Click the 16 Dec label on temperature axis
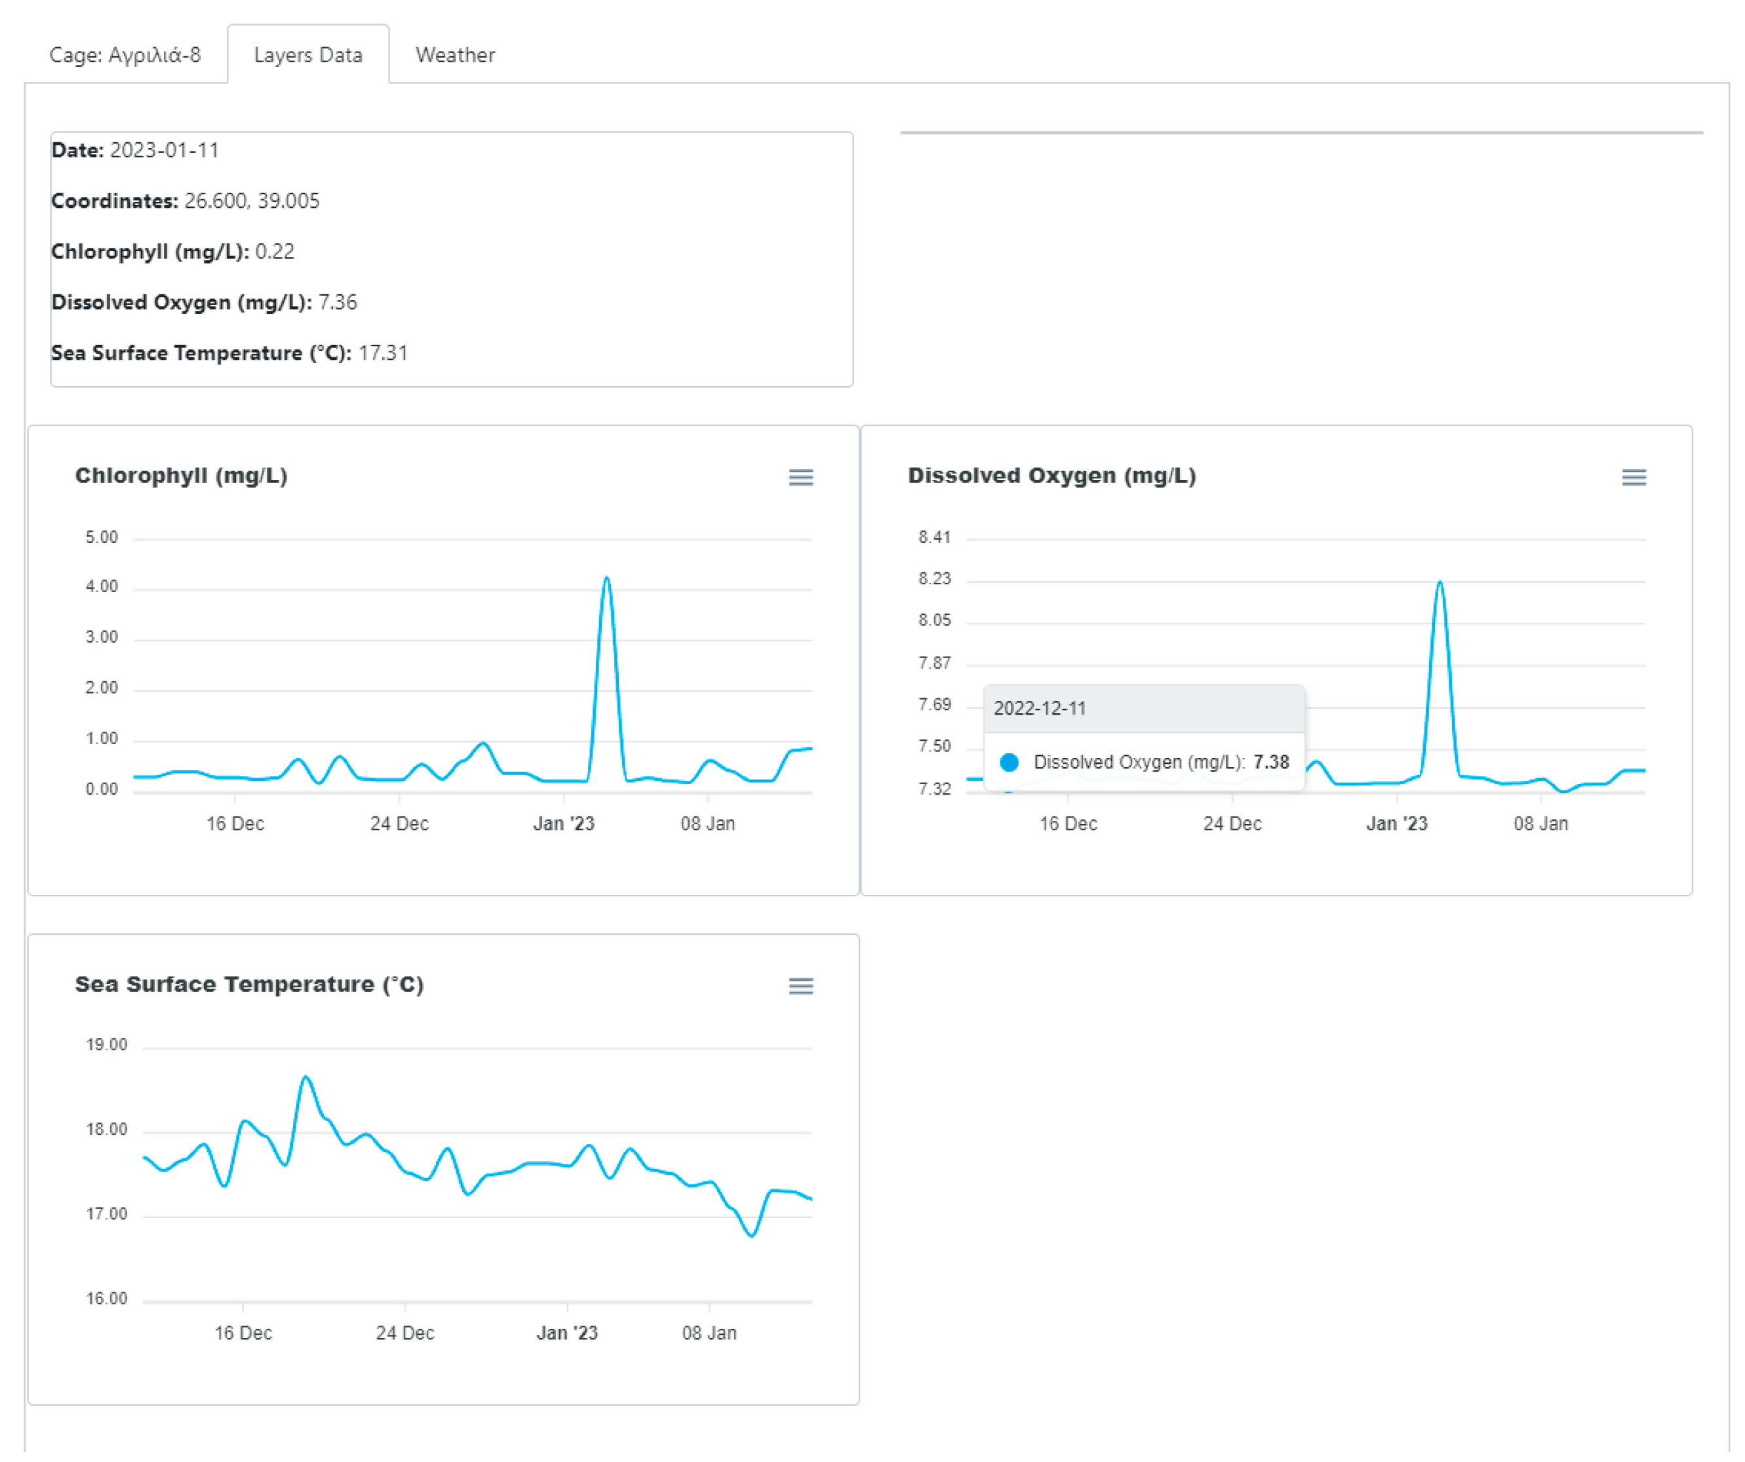The height and width of the screenshot is (1462, 1745). [243, 1333]
